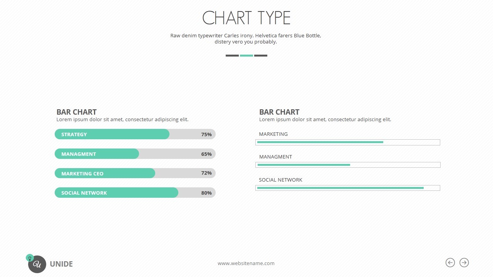This screenshot has width=493, height=277.
Task: Click the 'Raw denim typewriter' subtitle text
Action: point(246,38)
